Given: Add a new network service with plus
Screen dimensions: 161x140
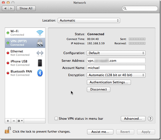Looking at the screenshot, I should [8, 121].
